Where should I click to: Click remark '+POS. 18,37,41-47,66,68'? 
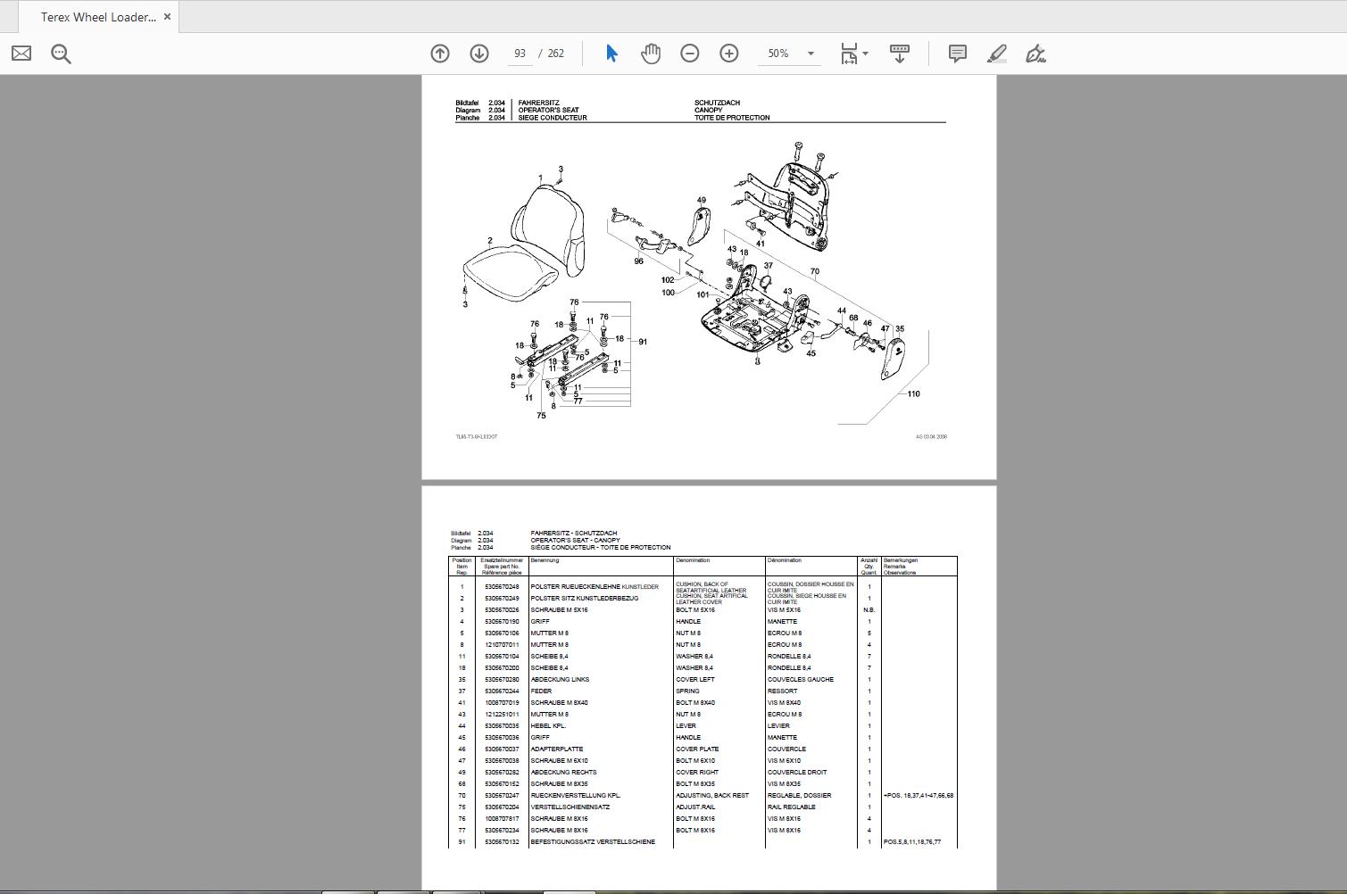pos(919,796)
